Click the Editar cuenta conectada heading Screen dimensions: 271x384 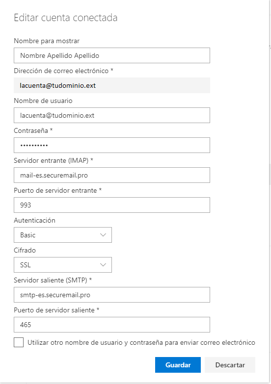tap(66, 18)
